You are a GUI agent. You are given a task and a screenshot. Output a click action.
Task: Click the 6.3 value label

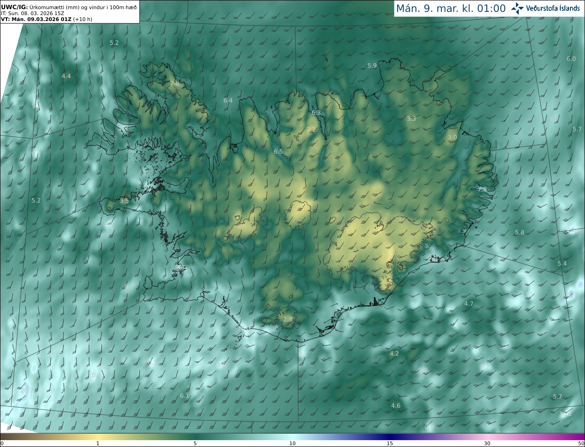(x=316, y=112)
